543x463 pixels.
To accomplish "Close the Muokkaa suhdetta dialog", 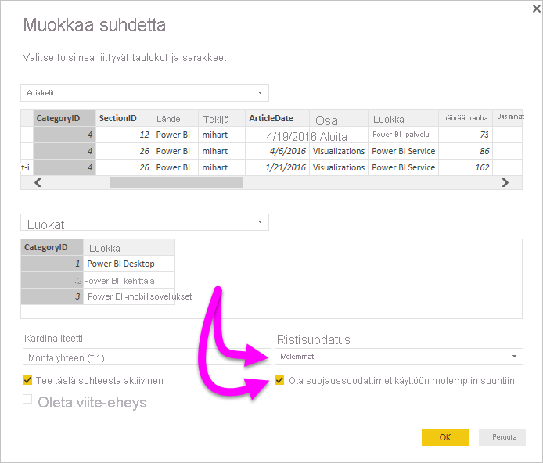I will pos(536,9).
